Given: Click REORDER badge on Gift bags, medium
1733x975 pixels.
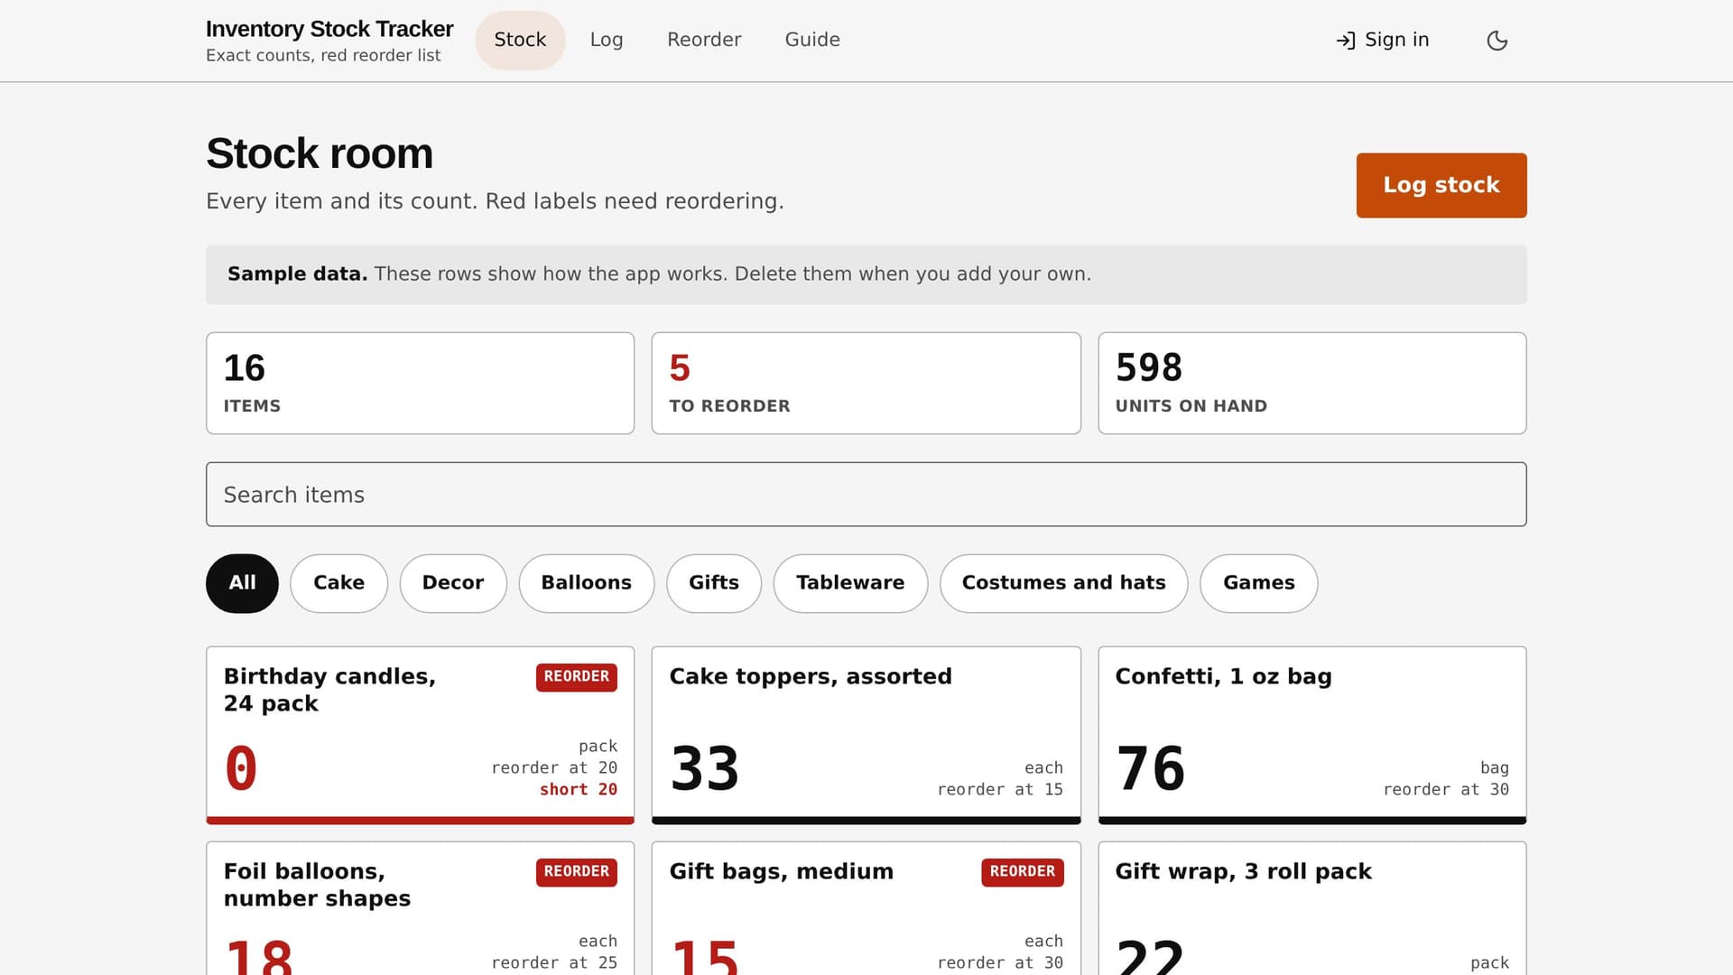Looking at the screenshot, I should 1023,872.
